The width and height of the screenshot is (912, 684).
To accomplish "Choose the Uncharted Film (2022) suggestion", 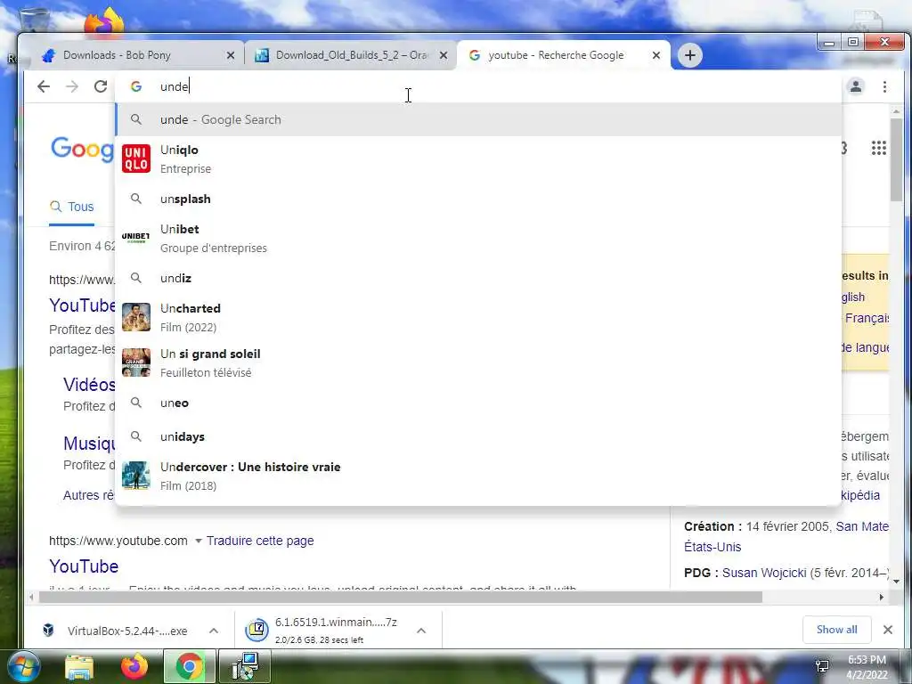I will point(478,317).
